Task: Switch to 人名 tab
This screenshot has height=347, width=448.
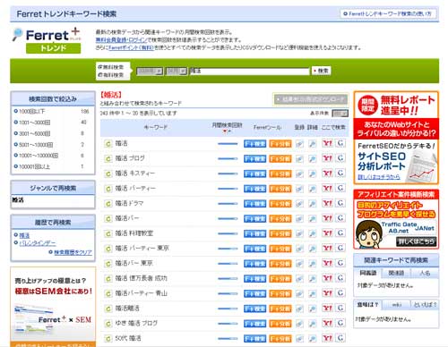Action: [425, 273]
